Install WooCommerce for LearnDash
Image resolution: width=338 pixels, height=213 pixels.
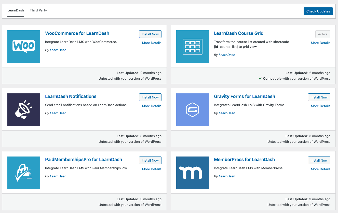(150, 34)
